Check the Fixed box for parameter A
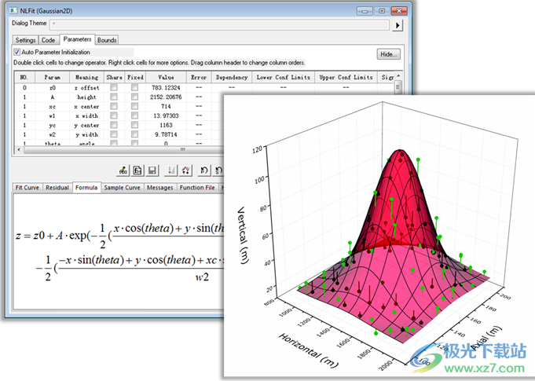The image size is (535, 381). [x=135, y=97]
